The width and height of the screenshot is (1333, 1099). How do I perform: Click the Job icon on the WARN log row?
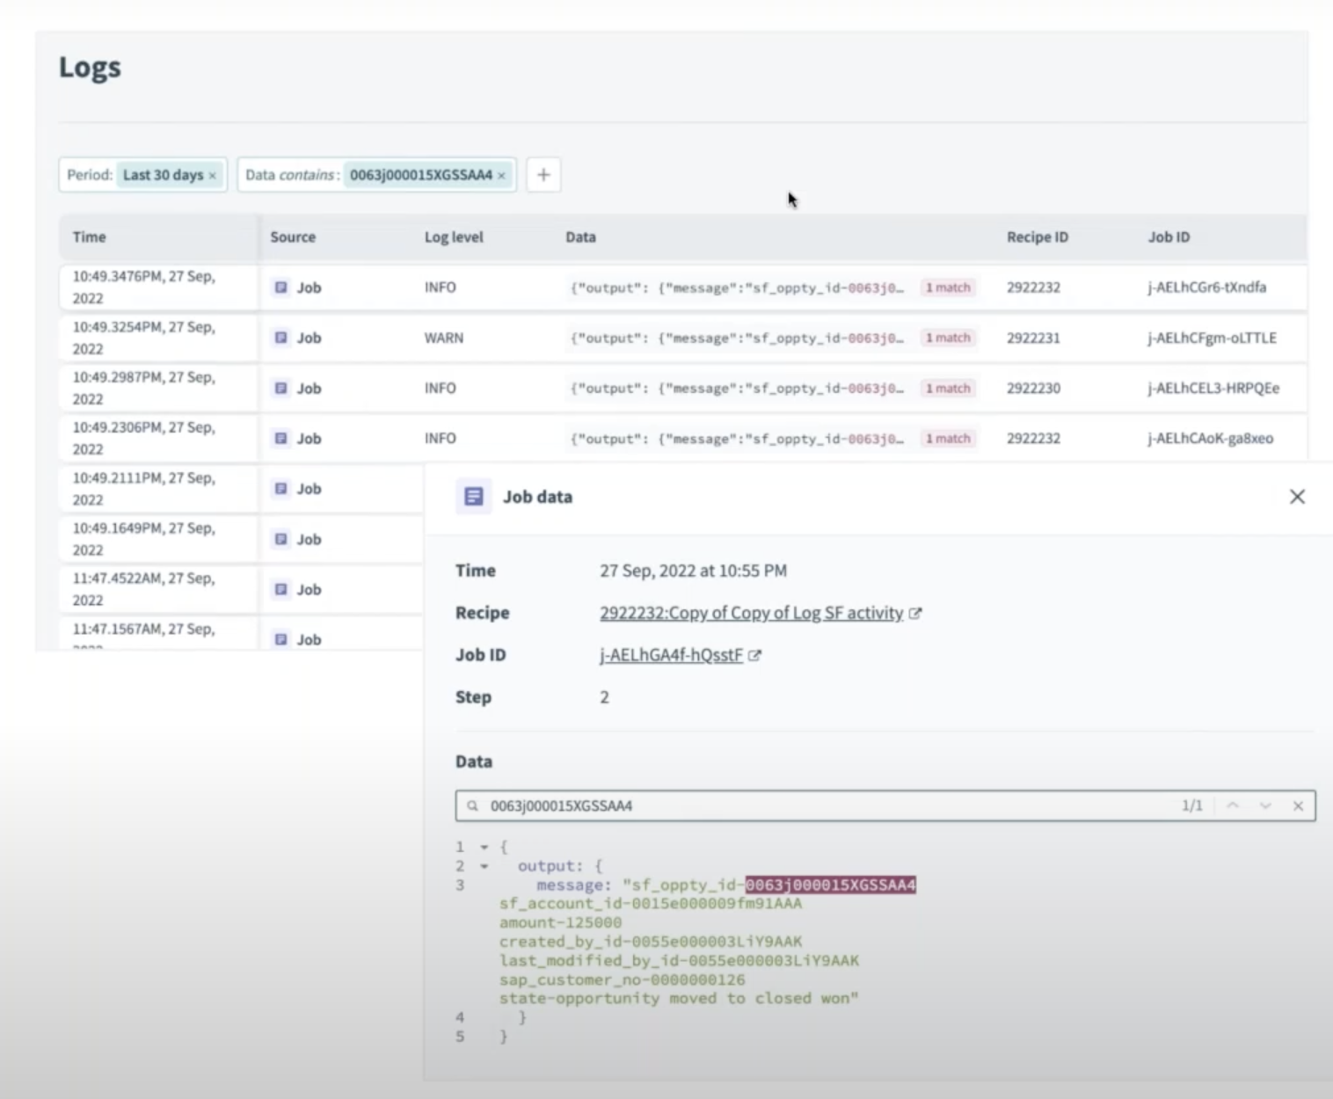pos(281,338)
